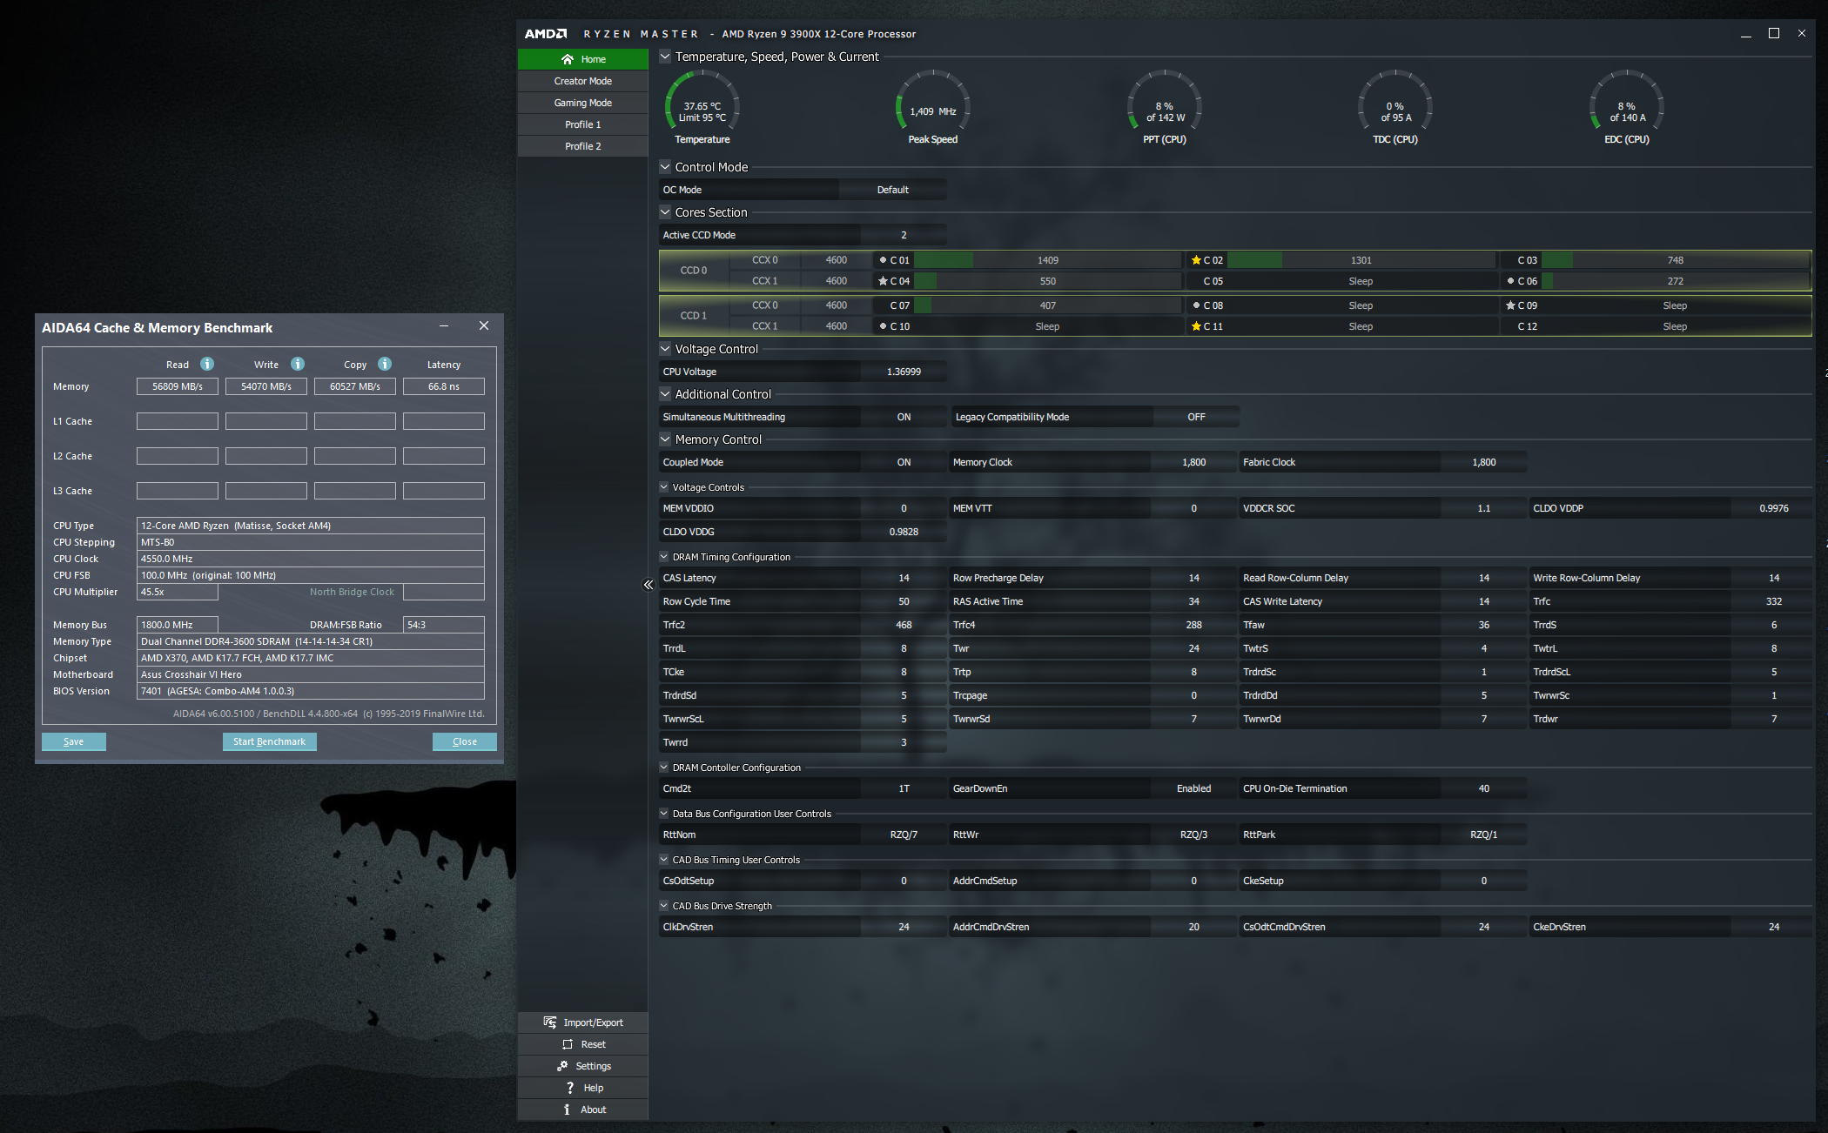The height and width of the screenshot is (1133, 1828).
Task: Minimize the AIDA64 benchmark window
Action: 444,326
